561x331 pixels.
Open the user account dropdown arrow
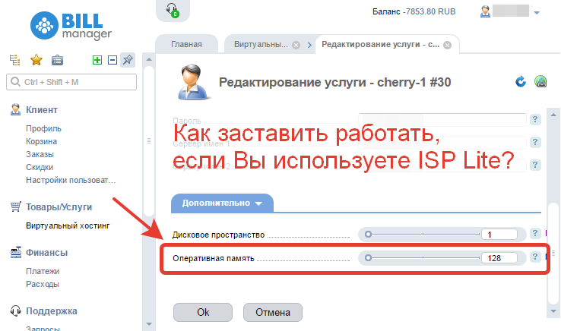pyautogui.click(x=537, y=12)
